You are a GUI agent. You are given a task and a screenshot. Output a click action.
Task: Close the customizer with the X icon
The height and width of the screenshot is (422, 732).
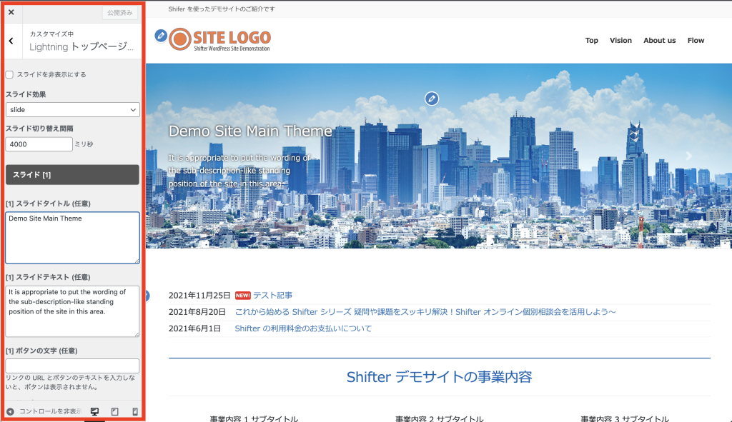pos(11,12)
